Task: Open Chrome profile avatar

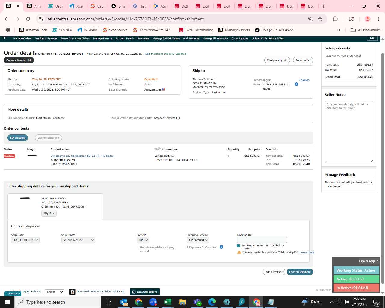Action: 367,19
